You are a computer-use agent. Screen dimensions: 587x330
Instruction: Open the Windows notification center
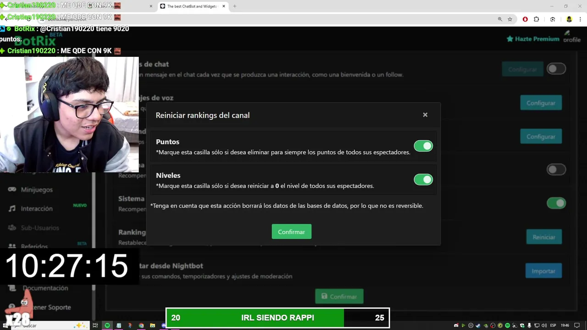coord(578,325)
